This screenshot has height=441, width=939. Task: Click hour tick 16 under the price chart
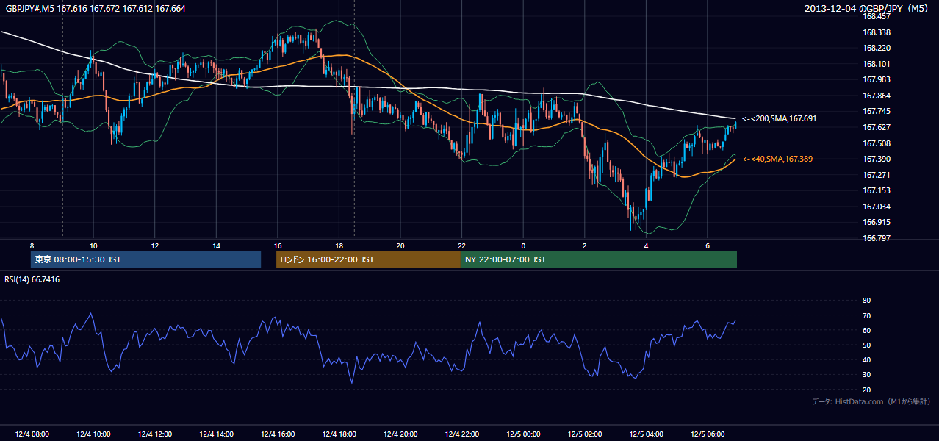pyautogui.click(x=278, y=245)
